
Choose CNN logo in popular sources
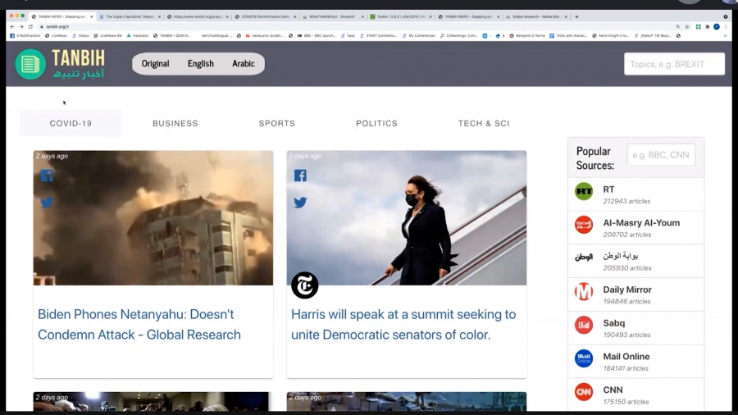pyautogui.click(x=584, y=393)
